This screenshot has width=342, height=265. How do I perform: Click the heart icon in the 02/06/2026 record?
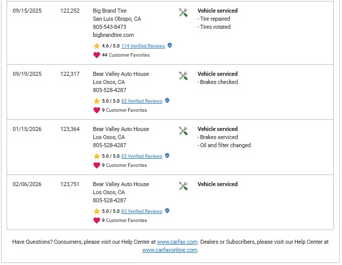point(97,220)
